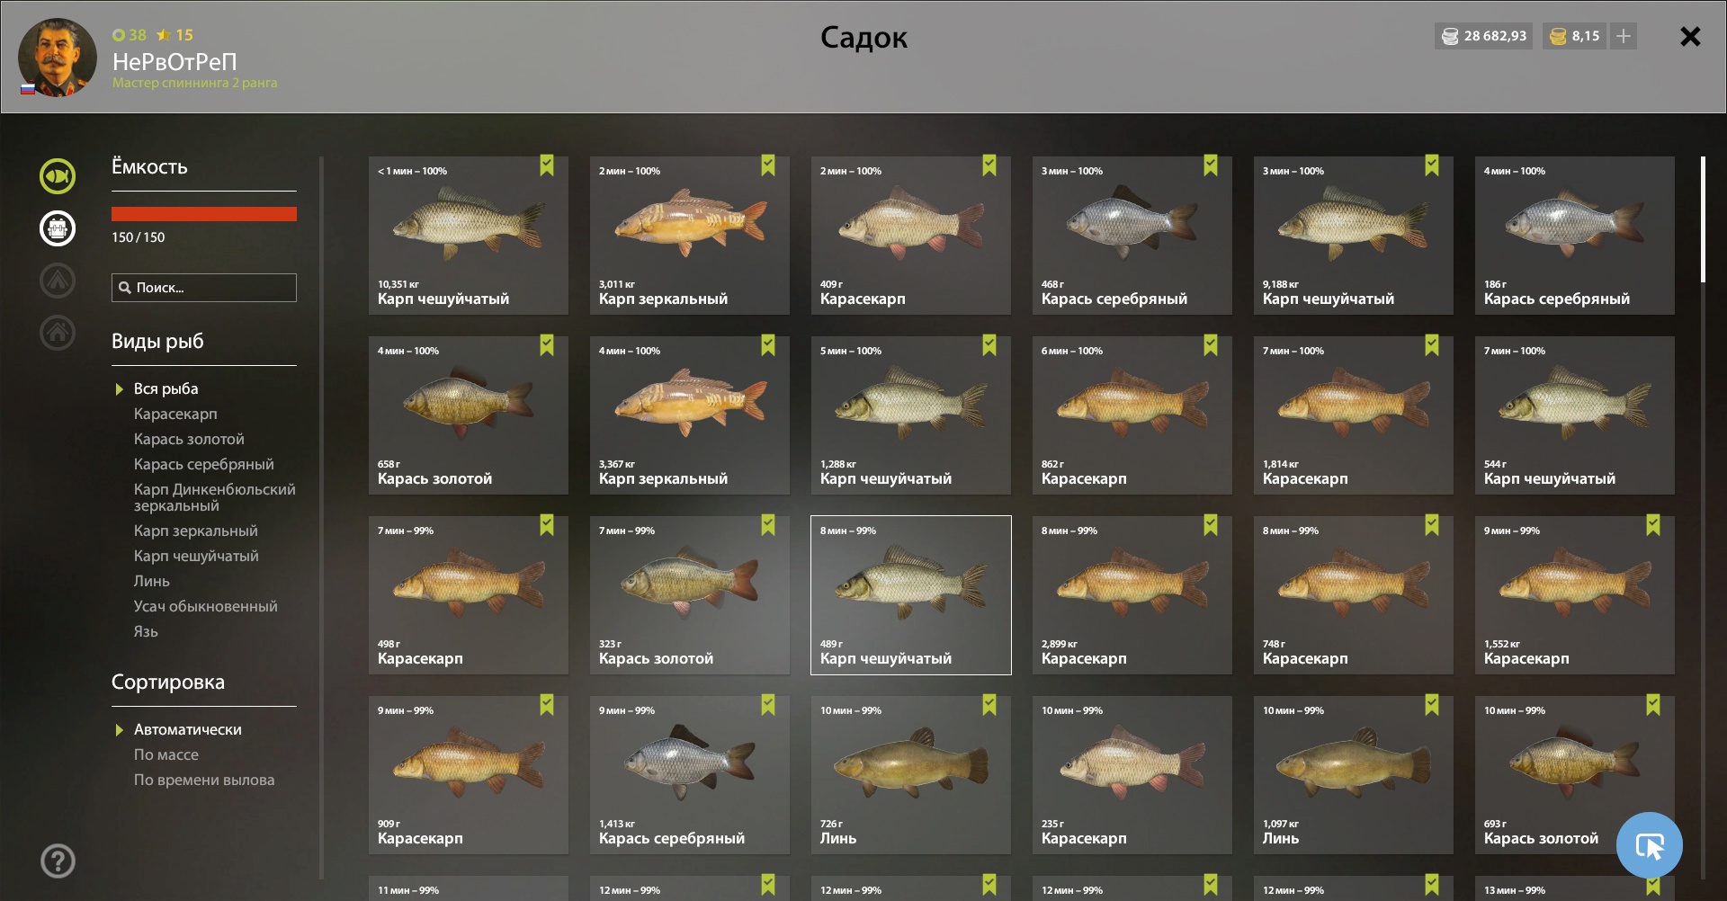The height and width of the screenshot is (901, 1727).
Task: Click the red capacity bar 150/150
Action: click(204, 214)
